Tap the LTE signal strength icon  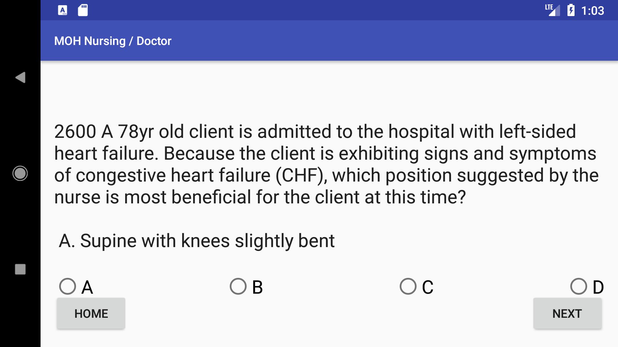[x=552, y=10]
